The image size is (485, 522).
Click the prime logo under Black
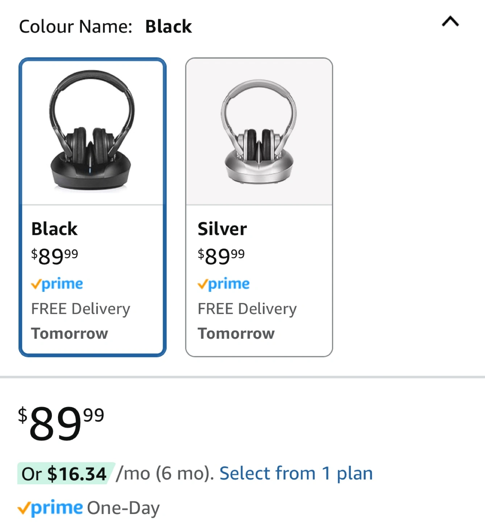pyautogui.click(x=57, y=284)
